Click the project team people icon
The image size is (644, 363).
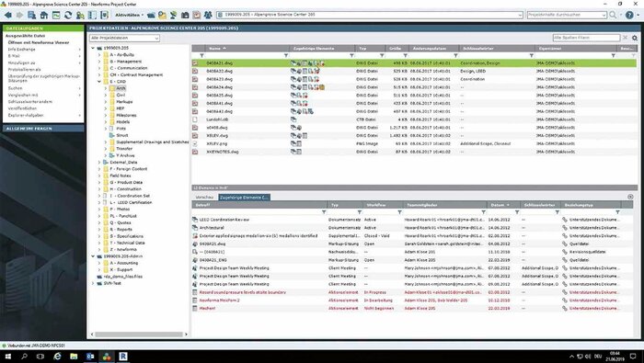[x=208, y=15]
